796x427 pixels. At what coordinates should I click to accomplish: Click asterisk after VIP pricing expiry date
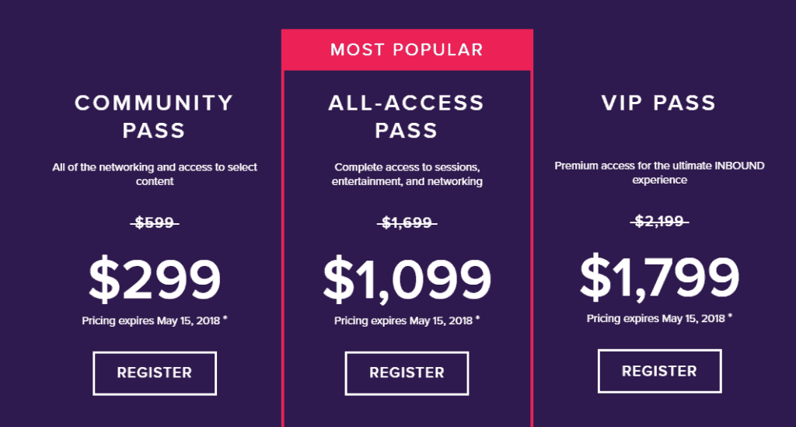(730, 317)
